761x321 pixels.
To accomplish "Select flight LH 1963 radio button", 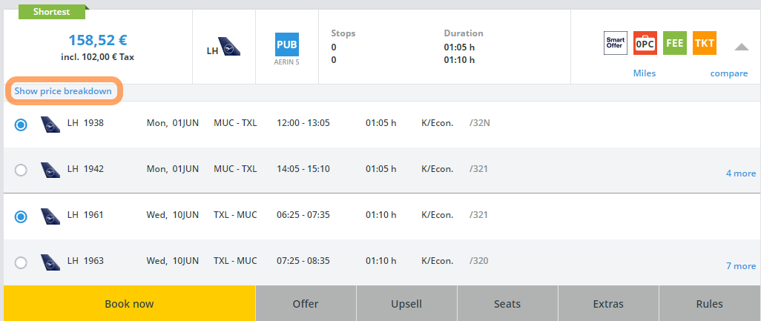I will 21,262.
